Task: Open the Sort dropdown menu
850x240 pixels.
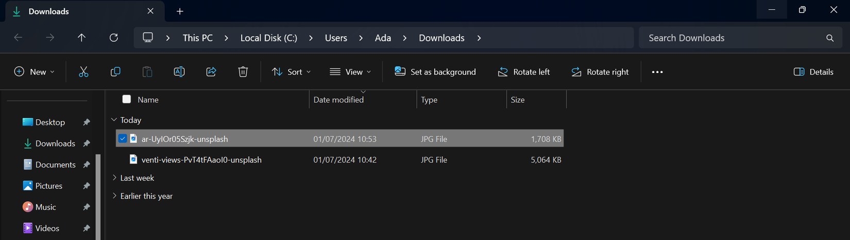Action: 291,72
